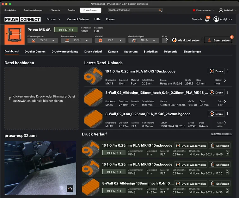Open notifications bell icon
Screen dimensions: 239x198
tap(207, 19)
